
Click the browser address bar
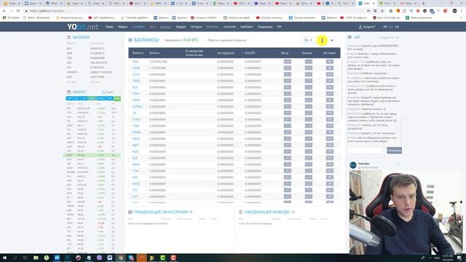[193, 11]
